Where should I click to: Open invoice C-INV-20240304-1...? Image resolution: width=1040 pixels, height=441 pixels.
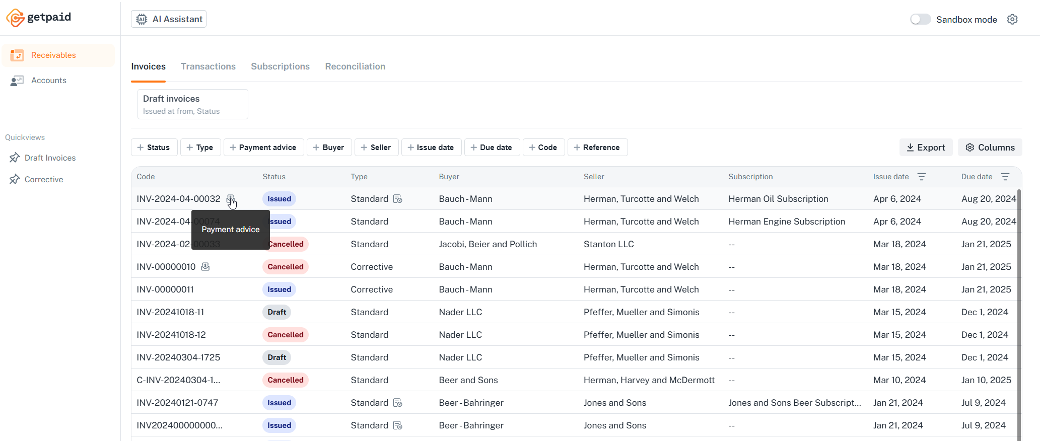click(x=178, y=380)
